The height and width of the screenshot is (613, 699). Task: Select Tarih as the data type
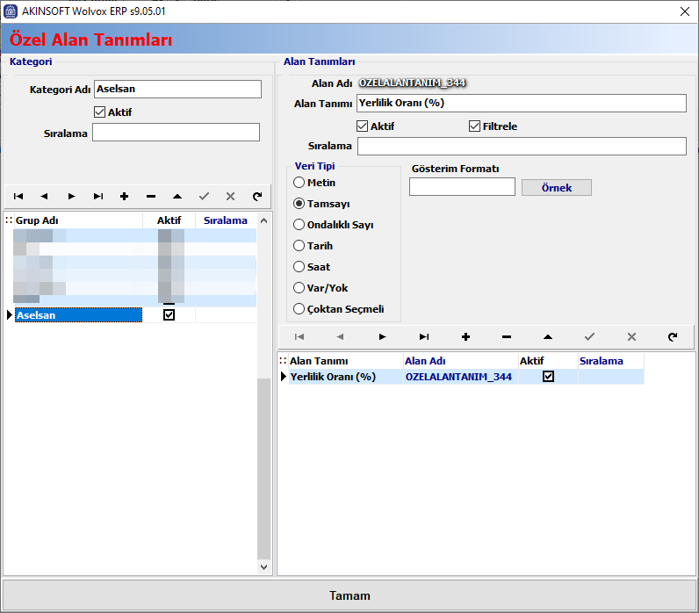(x=299, y=246)
